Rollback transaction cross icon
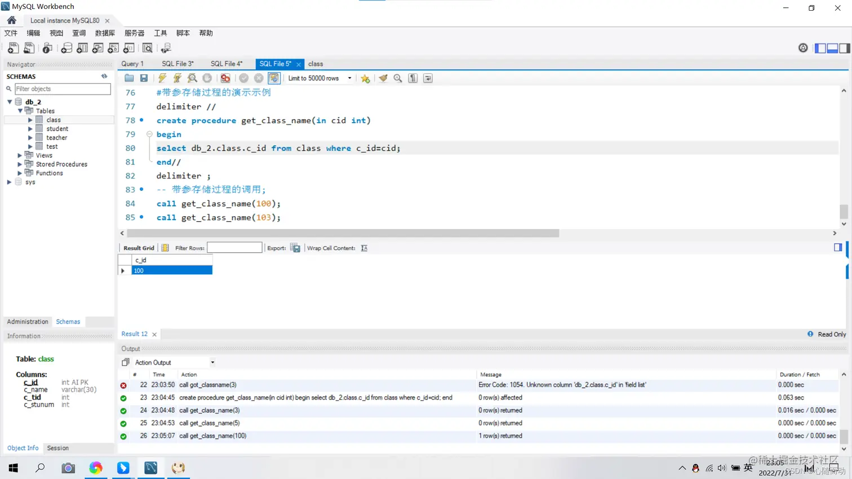The image size is (852, 479). [x=259, y=78]
